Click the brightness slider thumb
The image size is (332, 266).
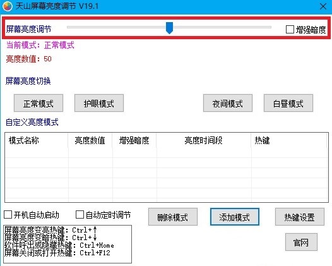point(169,28)
